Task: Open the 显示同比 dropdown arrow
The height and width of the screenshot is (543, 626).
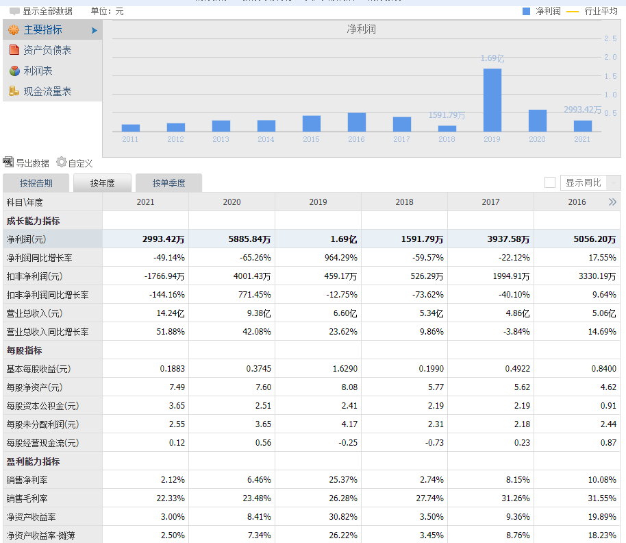Action: [x=614, y=183]
